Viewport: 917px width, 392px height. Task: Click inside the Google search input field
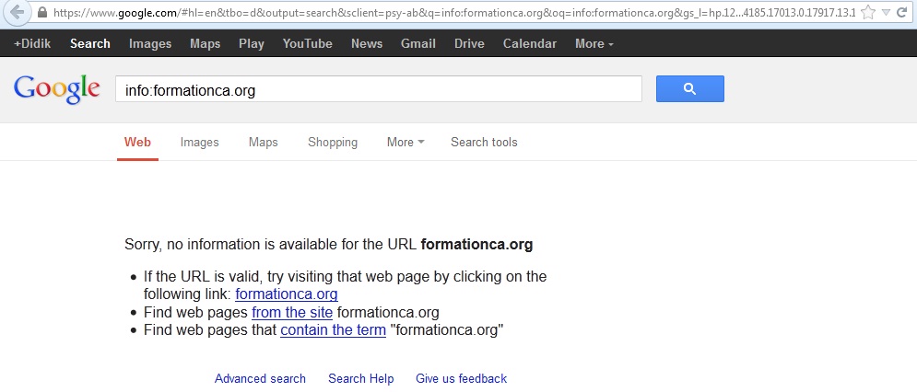[378, 90]
